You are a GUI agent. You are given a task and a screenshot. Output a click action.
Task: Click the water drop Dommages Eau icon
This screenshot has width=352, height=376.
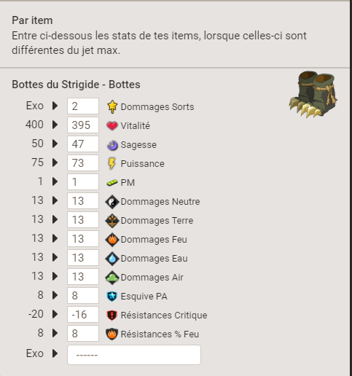point(112,259)
